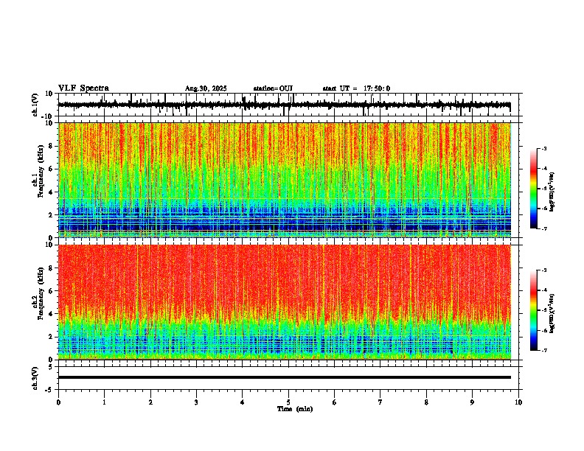Click the ch.3 flat black trace line
The height and width of the screenshot is (451, 584).
[x=285, y=377]
